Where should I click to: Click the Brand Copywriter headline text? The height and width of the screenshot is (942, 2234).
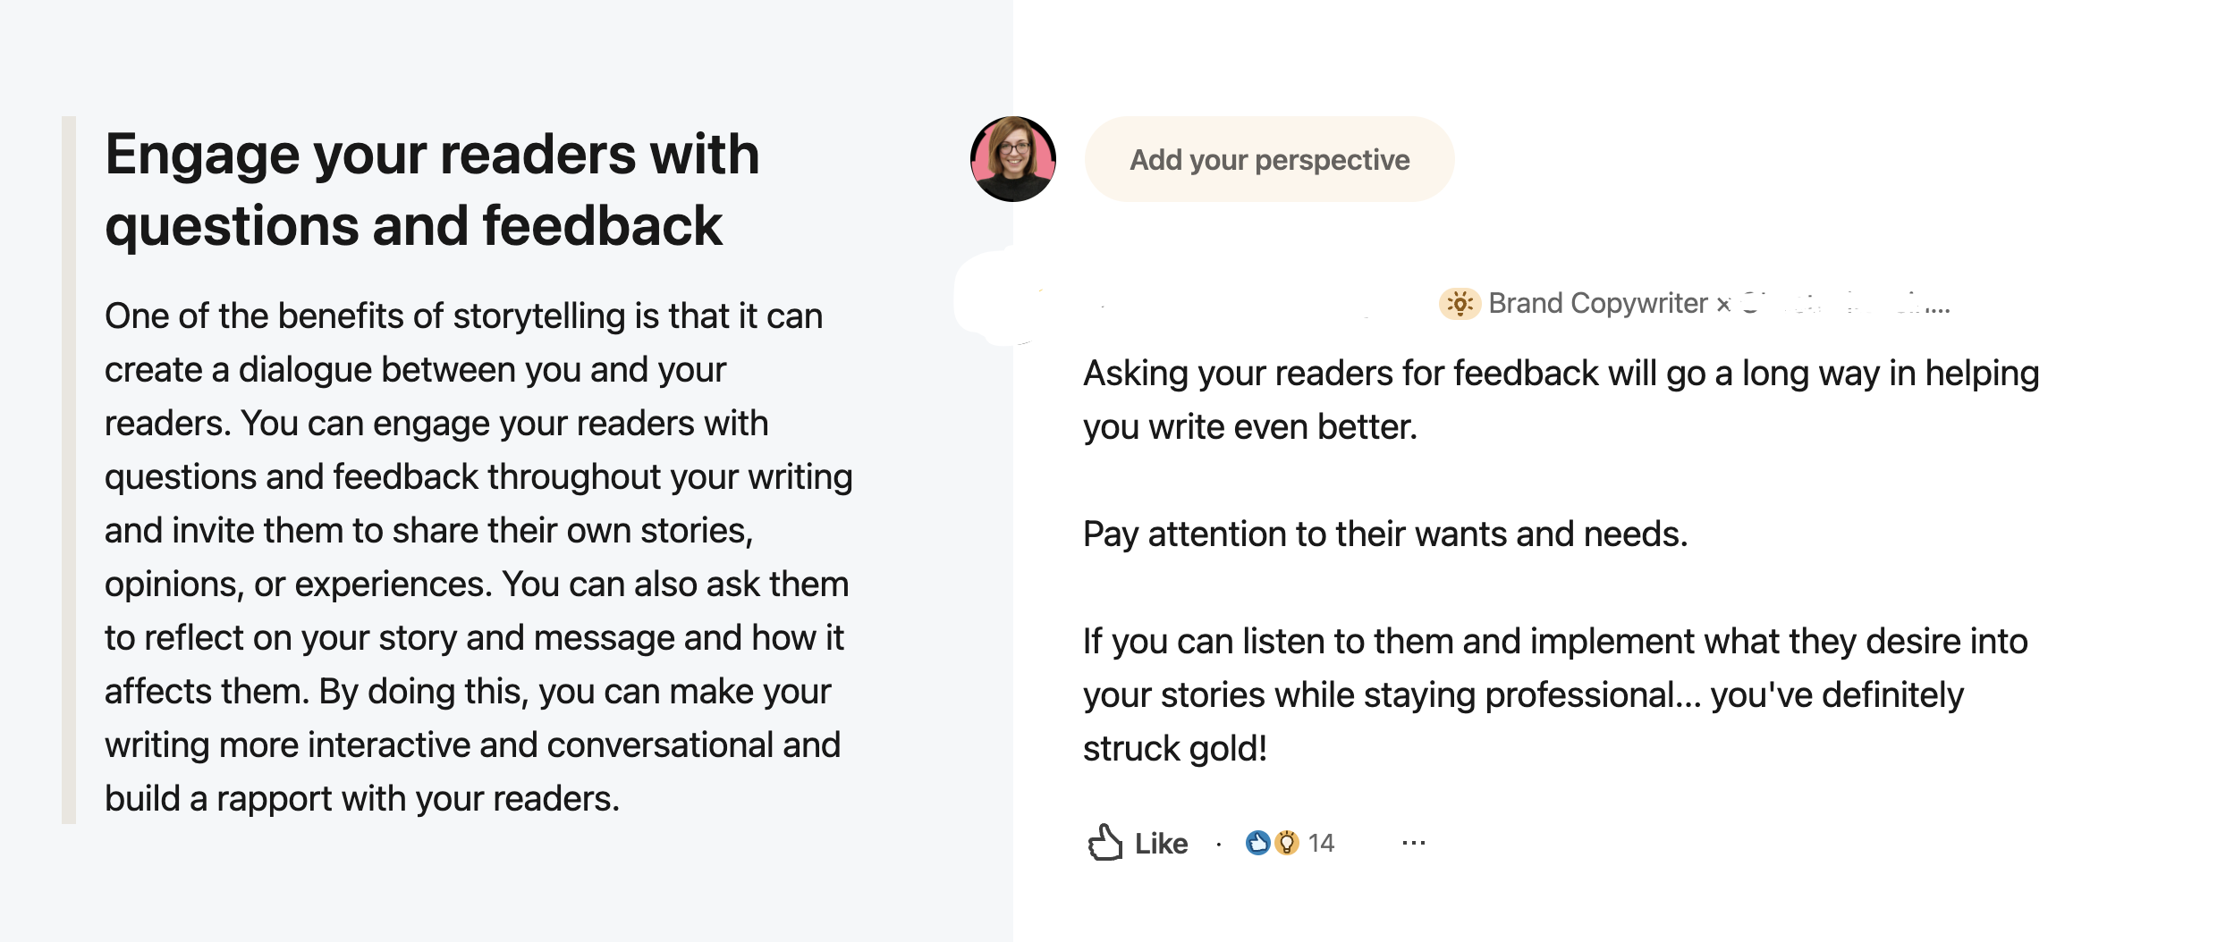point(1597,304)
